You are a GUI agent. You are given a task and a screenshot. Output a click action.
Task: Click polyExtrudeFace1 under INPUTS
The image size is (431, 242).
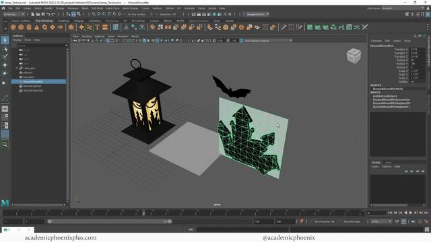point(385,96)
